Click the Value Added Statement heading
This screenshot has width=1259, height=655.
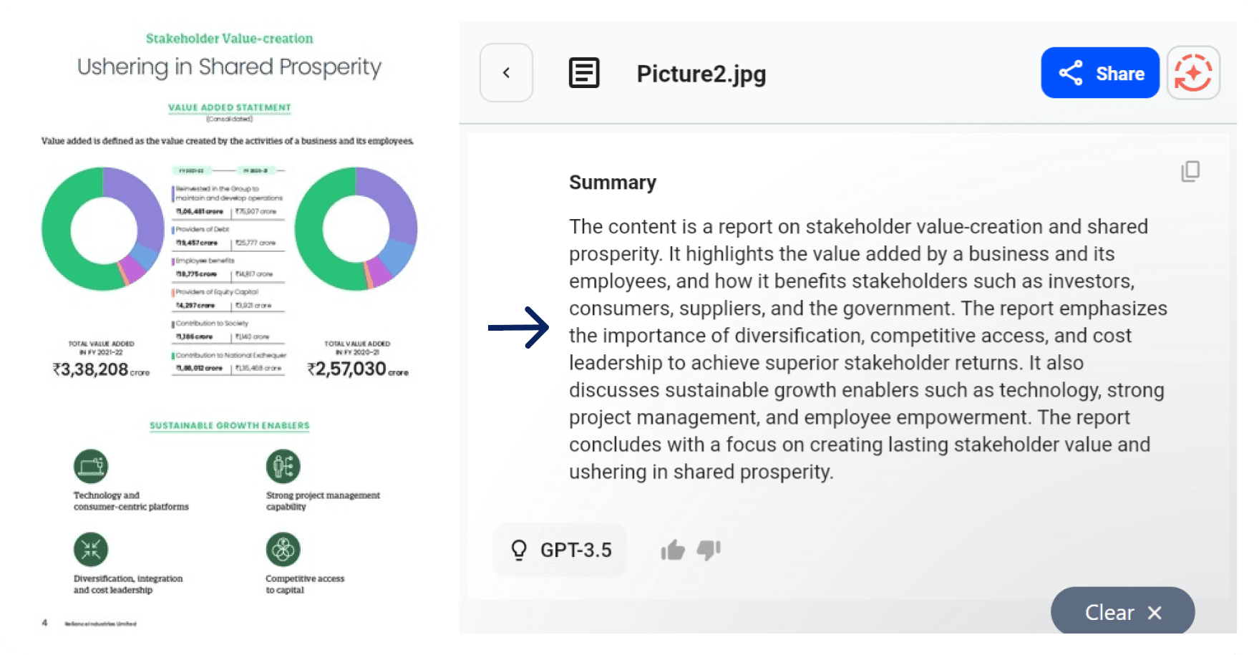229,107
